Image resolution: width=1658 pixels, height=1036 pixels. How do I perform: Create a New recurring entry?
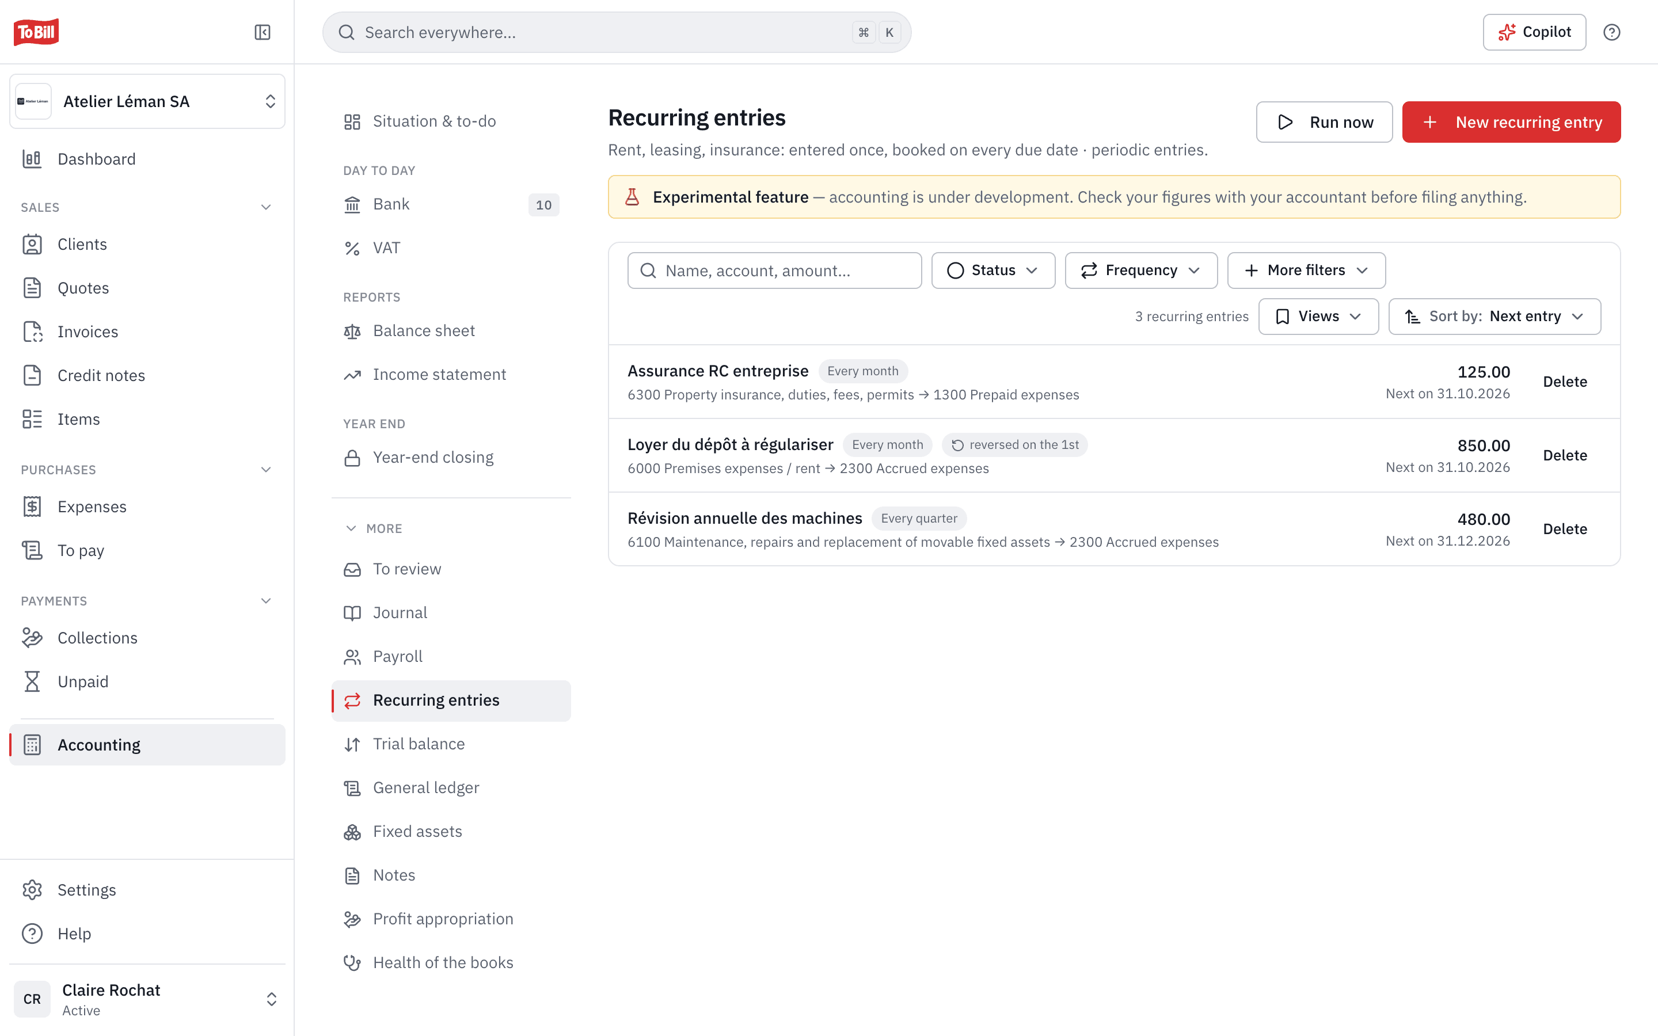click(1511, 122)
